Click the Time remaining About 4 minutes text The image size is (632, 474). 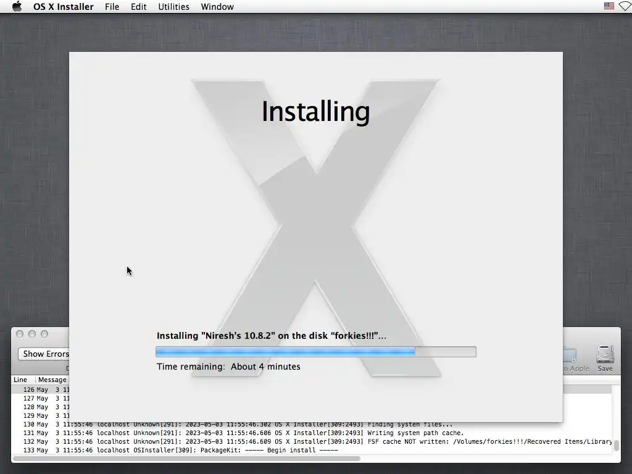[228, 367]
